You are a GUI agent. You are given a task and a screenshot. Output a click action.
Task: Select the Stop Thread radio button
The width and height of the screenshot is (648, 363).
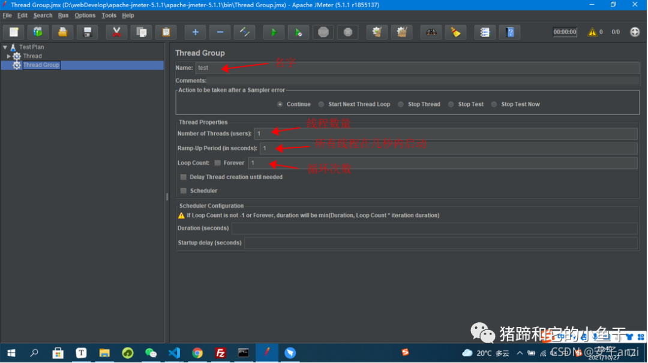click(400, 104)
